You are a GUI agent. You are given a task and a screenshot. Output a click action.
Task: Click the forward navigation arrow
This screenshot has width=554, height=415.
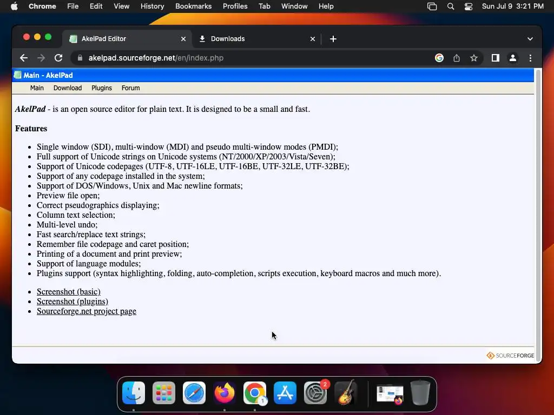coord(41,58)
